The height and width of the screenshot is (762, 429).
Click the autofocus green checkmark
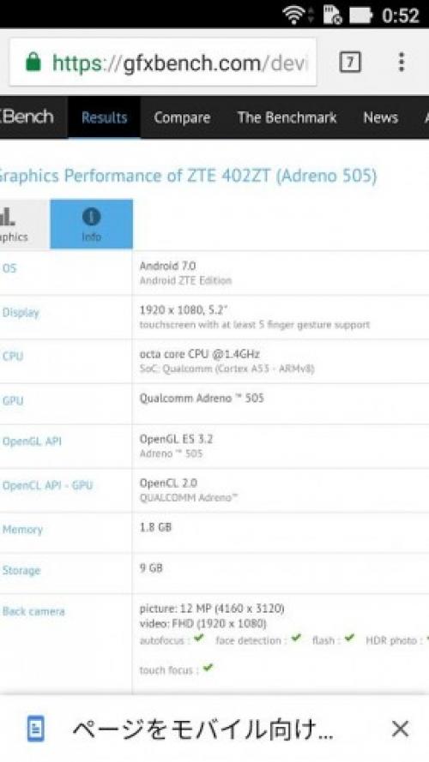click(x=198, y=638)
